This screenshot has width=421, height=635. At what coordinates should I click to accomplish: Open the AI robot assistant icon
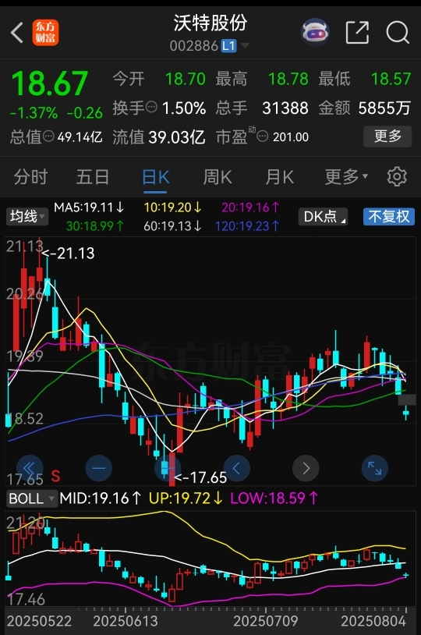tap(315, 32)
